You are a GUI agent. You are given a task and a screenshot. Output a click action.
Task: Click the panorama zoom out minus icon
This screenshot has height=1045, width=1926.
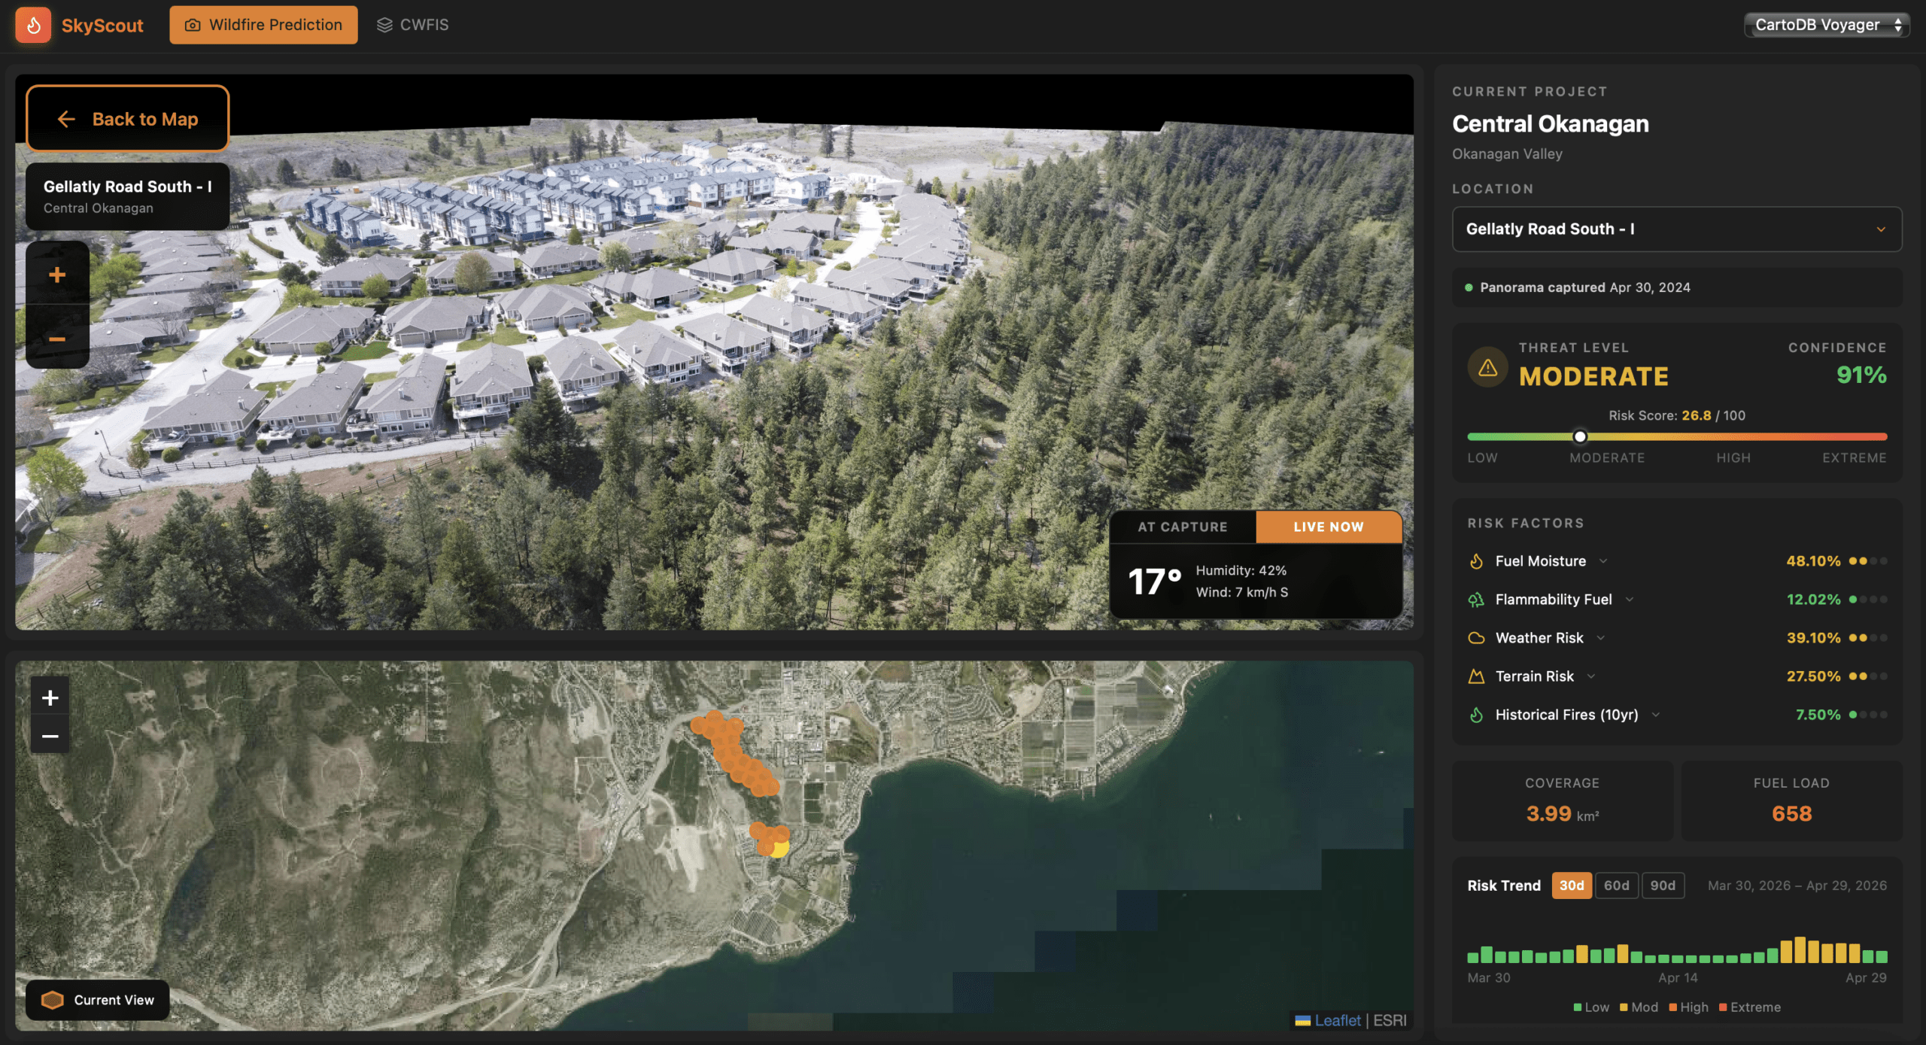(57, 339)
